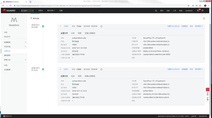Go to 控制台 in top navigation
Viewport: 212px width, 118px height.
[x=41, y=11]
